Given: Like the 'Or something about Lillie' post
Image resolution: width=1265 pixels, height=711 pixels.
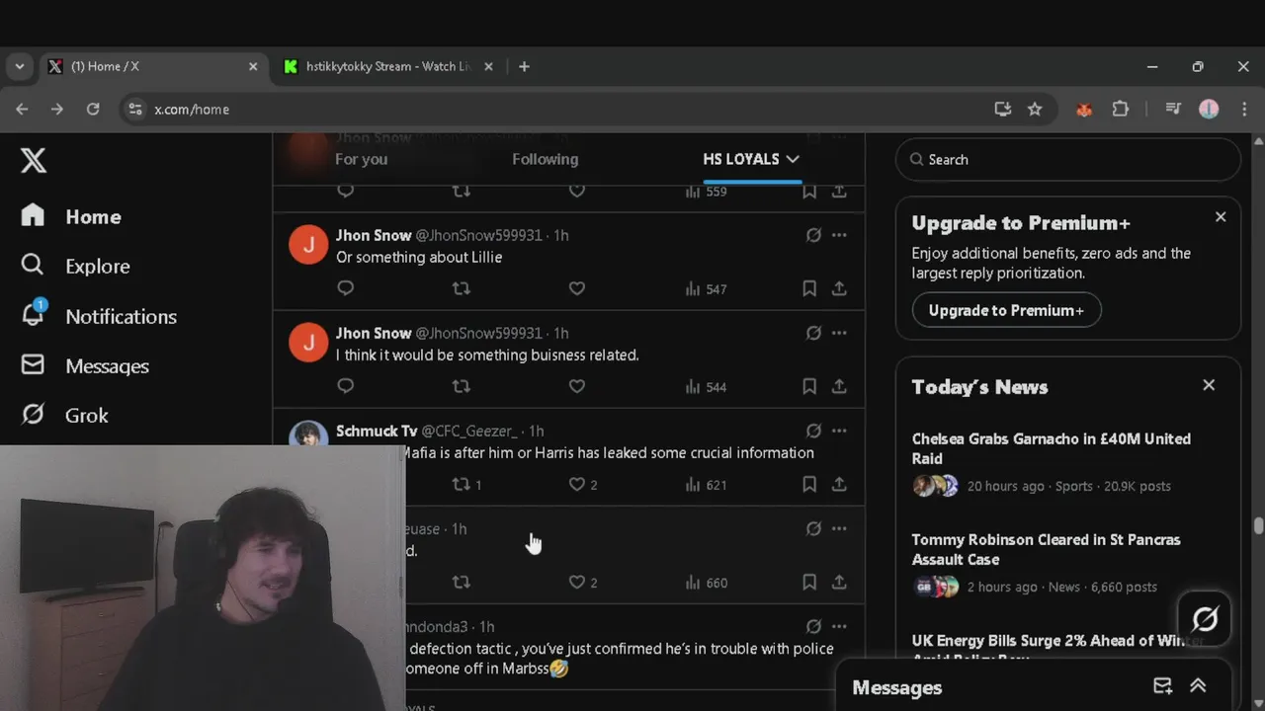Looking at the screenshot, I should tap(577, 288).
